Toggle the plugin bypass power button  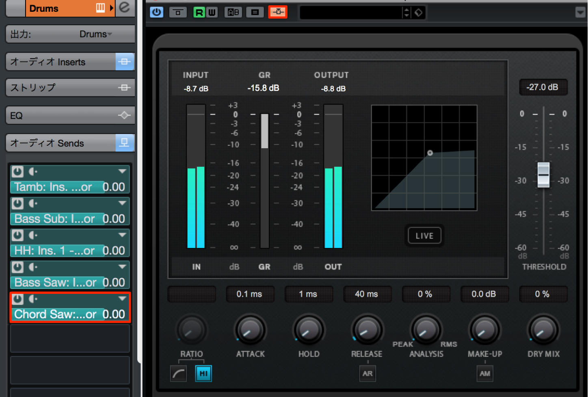coord(156,12)
